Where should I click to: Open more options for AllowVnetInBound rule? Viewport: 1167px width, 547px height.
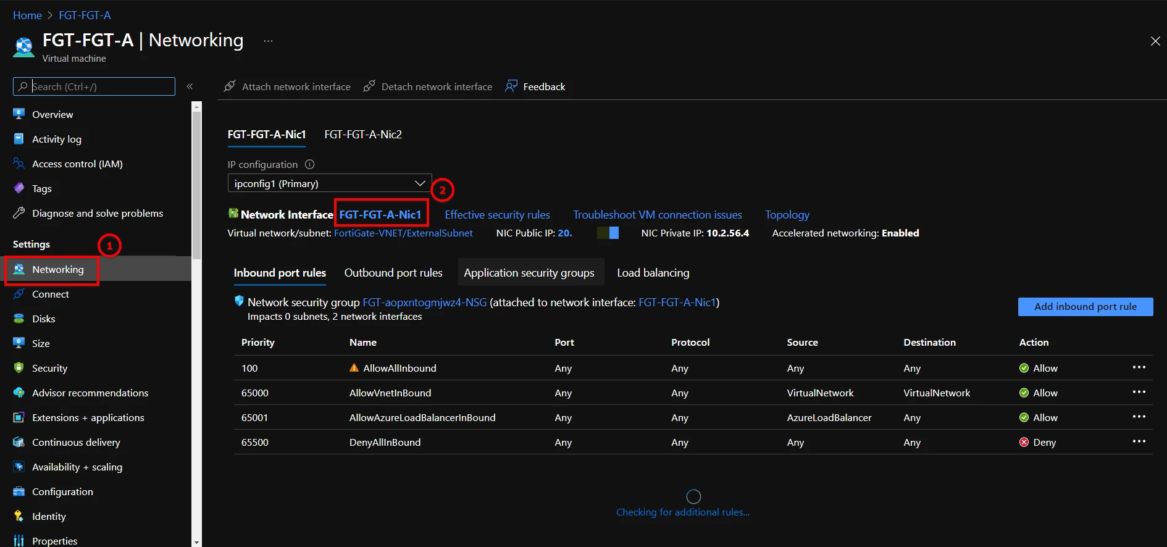[1139, 392]
